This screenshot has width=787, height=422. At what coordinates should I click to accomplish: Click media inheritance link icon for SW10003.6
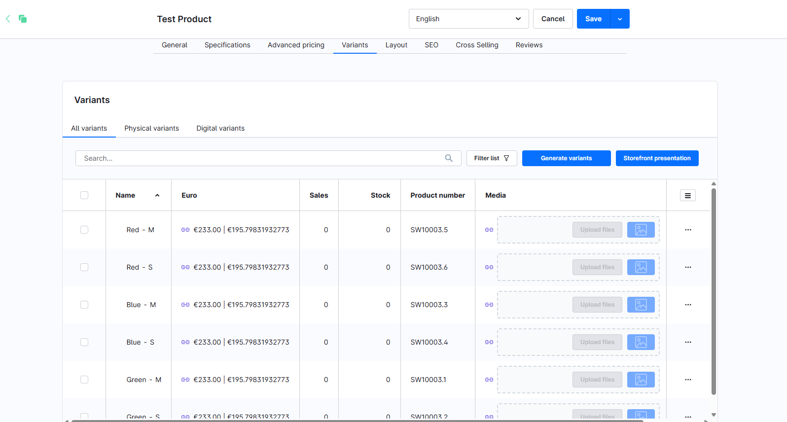[489, 267]
